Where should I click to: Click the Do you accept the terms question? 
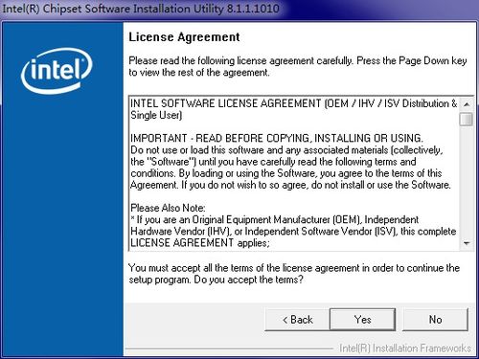click(x=248, y=280)
